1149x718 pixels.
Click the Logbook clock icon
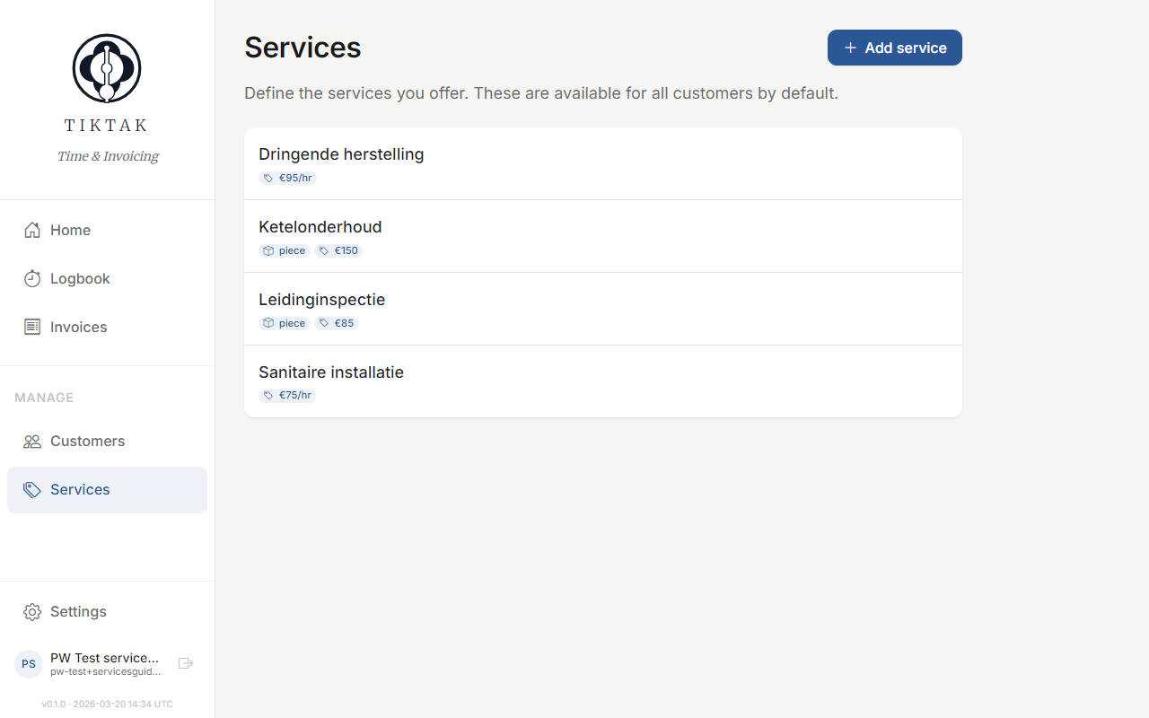[31, 278]
